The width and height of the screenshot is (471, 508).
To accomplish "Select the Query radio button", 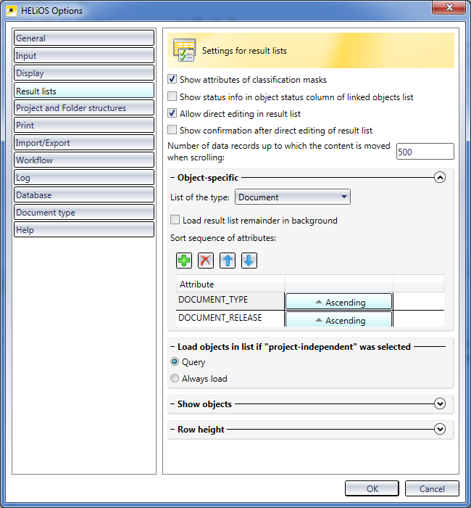I will (175, 361).
